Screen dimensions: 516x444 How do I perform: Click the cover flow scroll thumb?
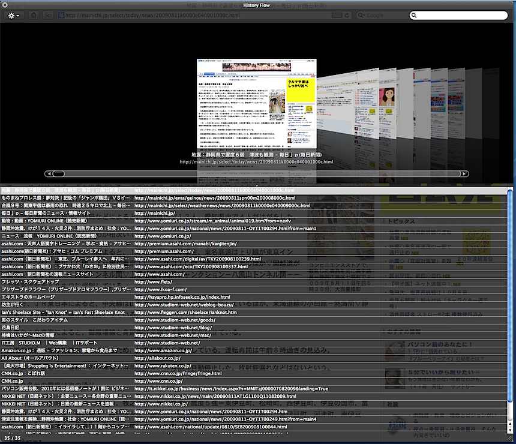pyautogui.click(x=59, y=174)
